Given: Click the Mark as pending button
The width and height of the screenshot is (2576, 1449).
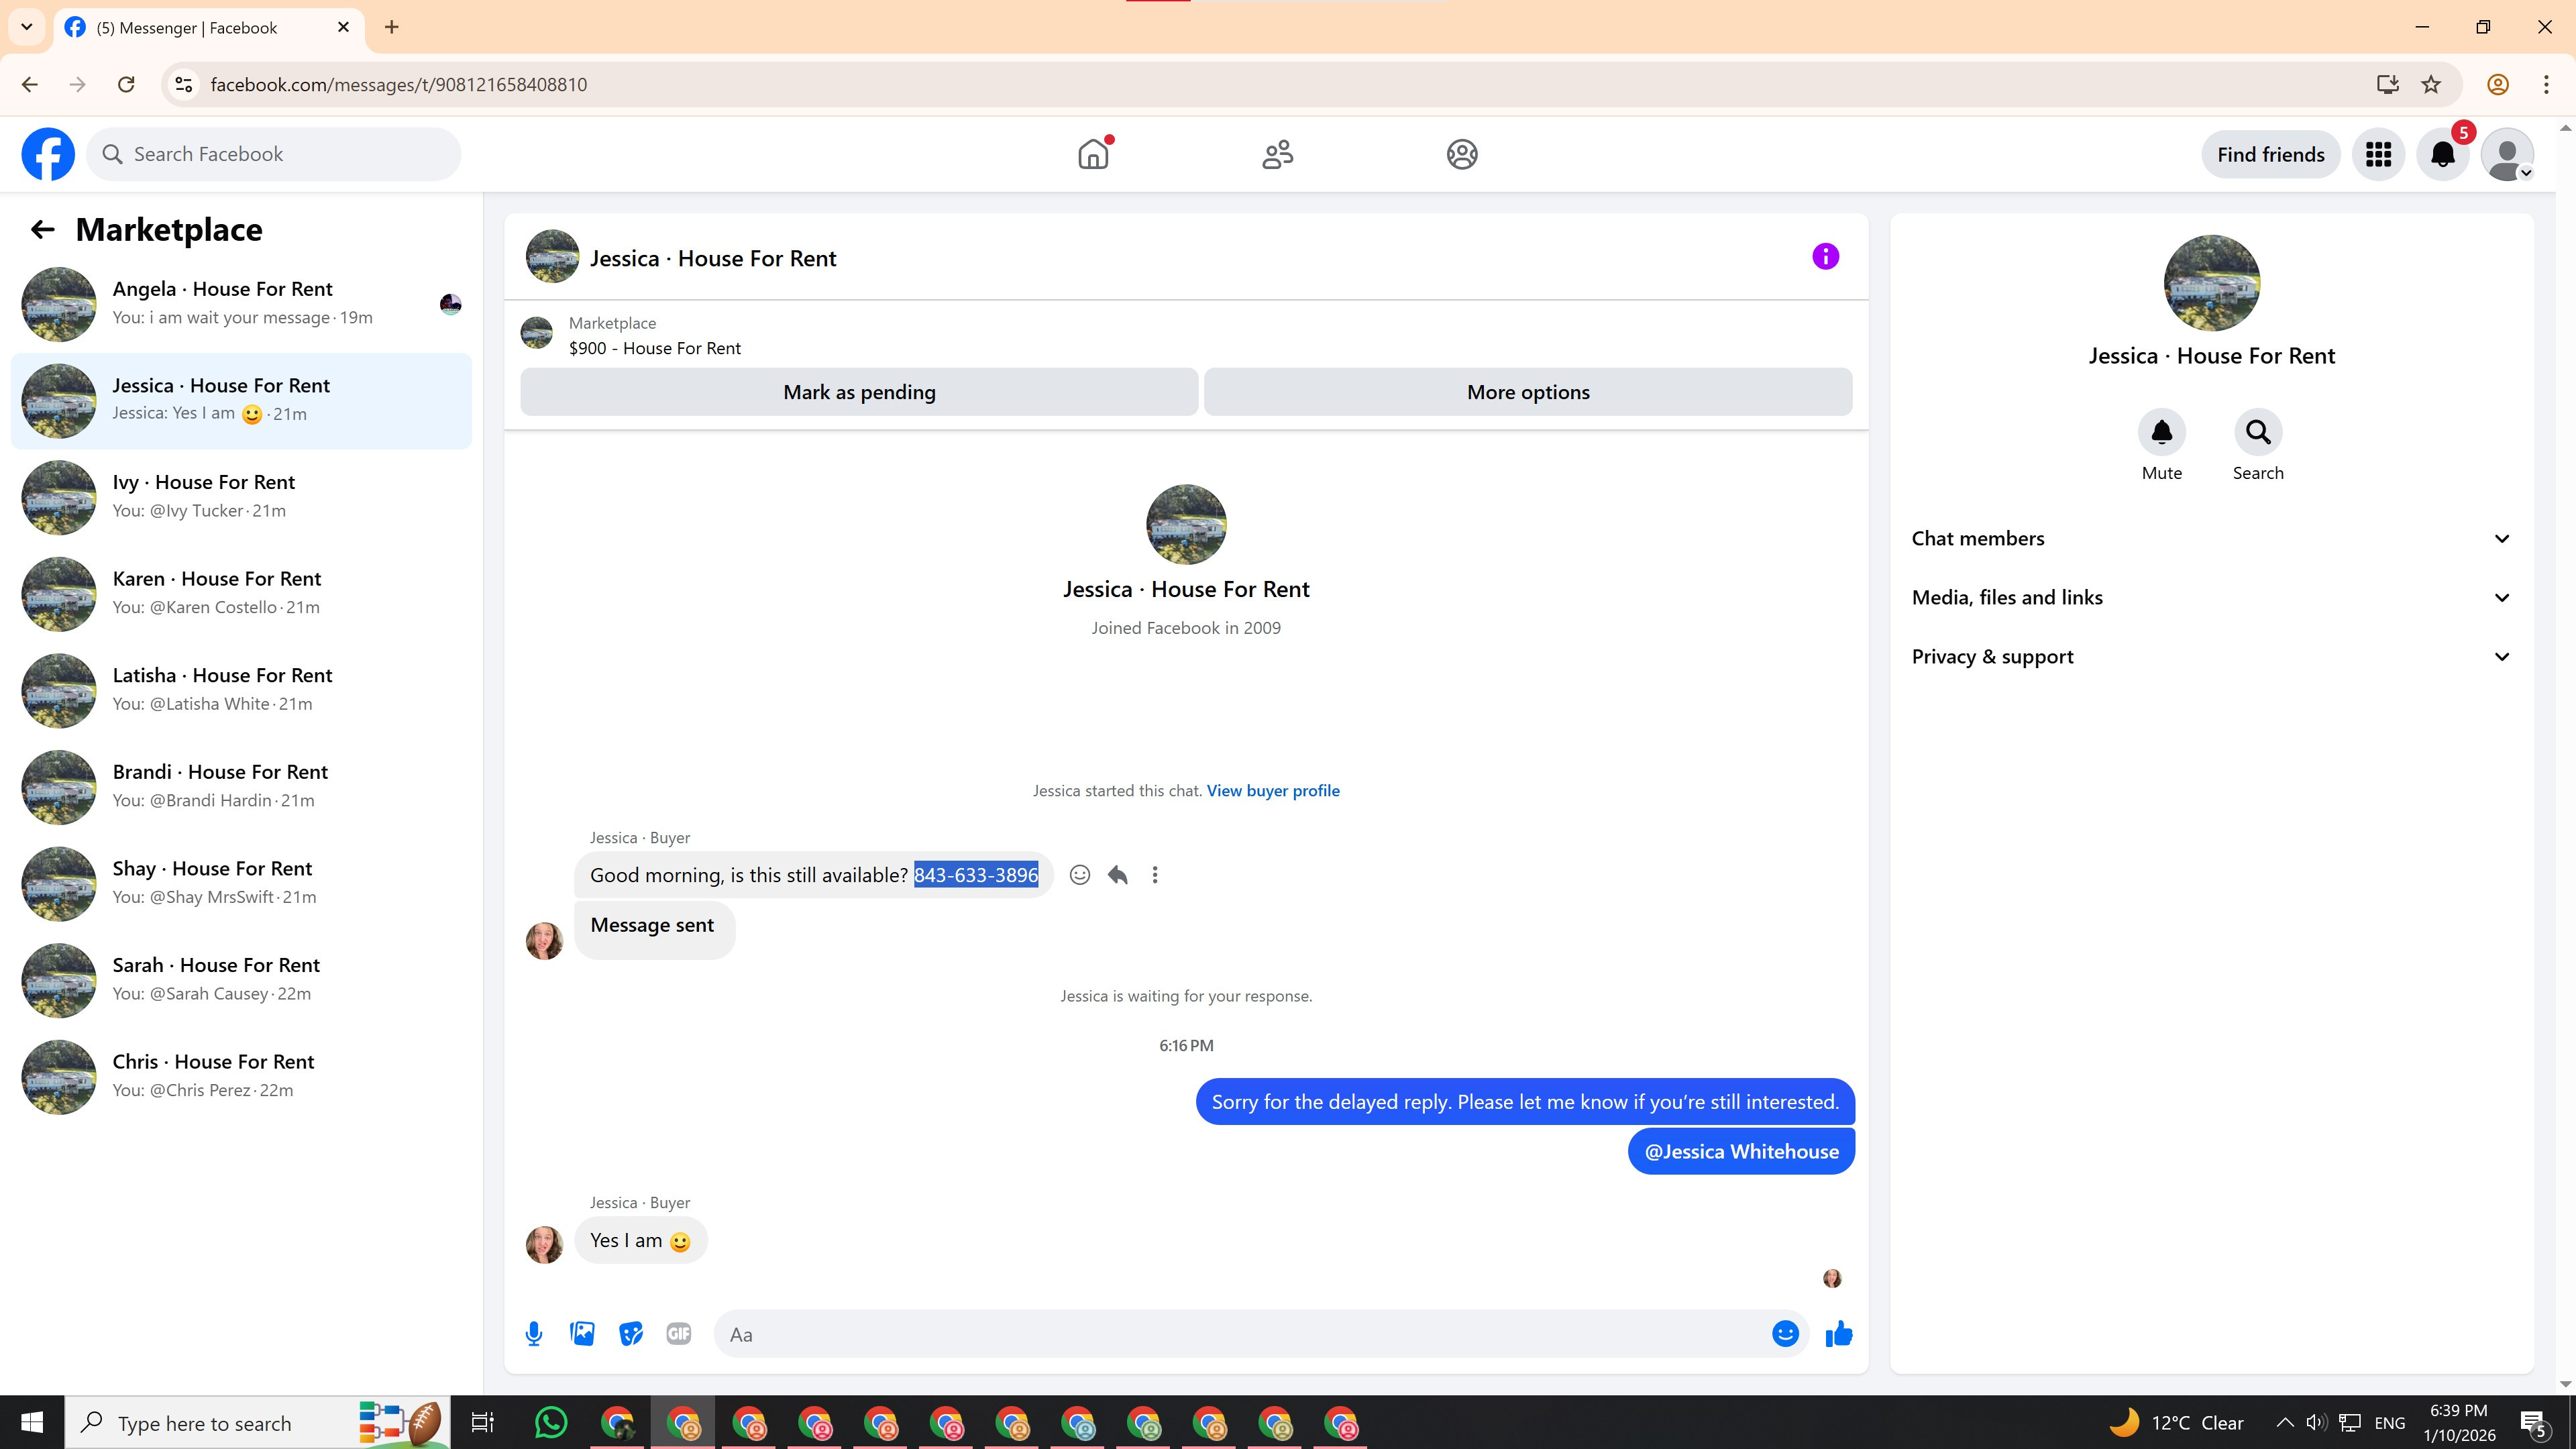Looking at the screenshot, I should tap(859, 392).
